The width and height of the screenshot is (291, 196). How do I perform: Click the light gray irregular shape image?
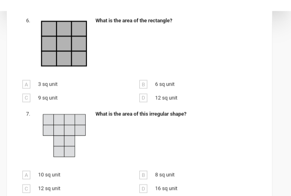tap(64, 136)
